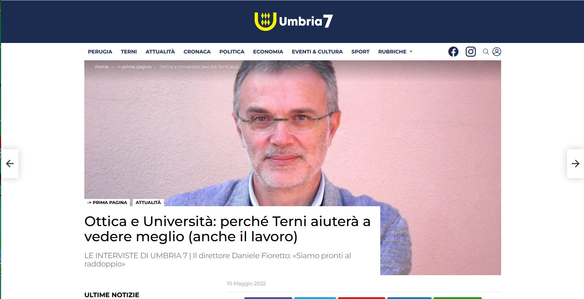The height and width of the screenshot is (299, 584).
Task: Select the Attualità category tag on image
Action: [x=148, y=203]
